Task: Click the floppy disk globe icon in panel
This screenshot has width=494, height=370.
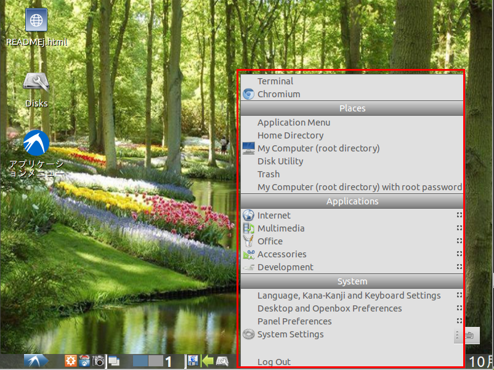Action: pyautogui.click(x=193, y=361)
